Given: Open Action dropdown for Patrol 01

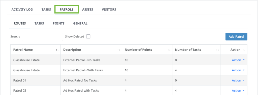Looking at the screenshot, I should tap(238, 80).
